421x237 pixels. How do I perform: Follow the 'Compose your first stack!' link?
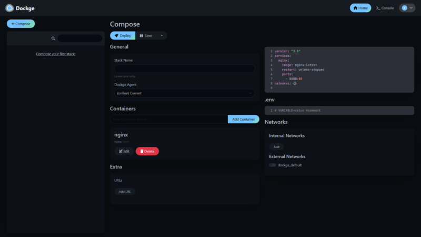tap(56, 54)
